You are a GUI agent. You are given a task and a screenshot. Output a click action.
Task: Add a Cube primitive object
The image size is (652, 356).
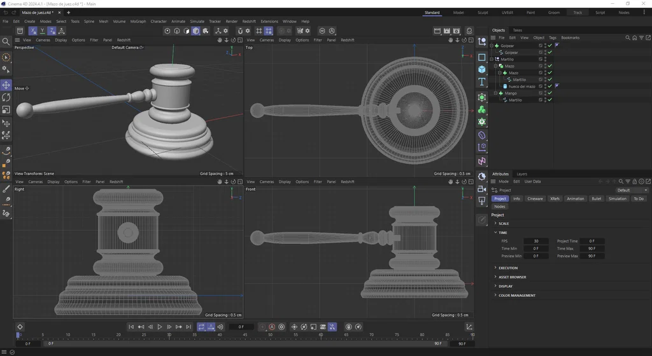pos(482,69)
